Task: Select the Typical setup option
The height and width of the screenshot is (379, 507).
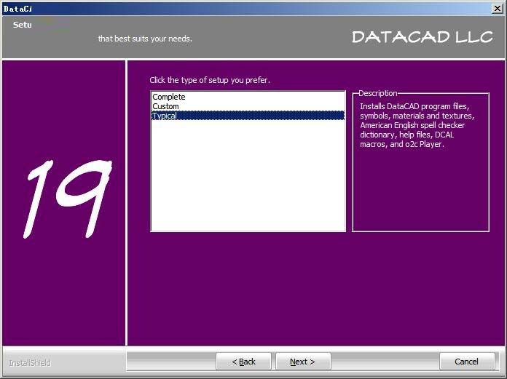Action: point(248,116)
